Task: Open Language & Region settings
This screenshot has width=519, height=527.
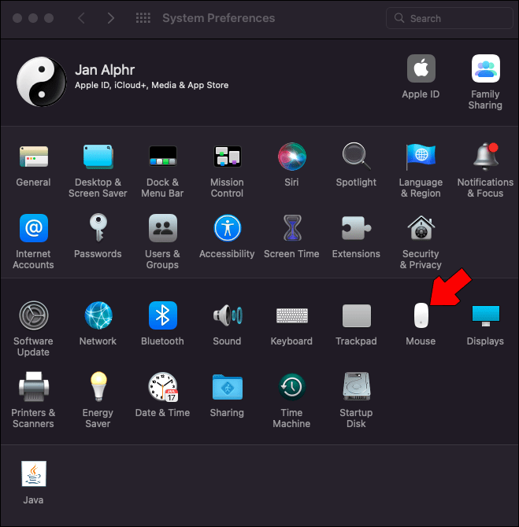Action: 421,157
